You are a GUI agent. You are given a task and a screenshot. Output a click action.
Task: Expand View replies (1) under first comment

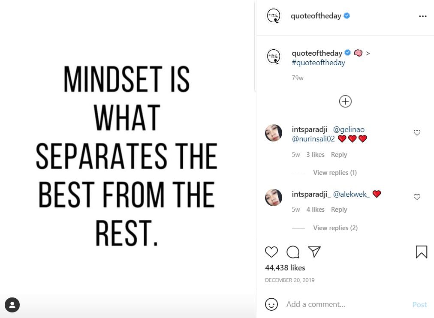pyautogui.click(x=335, y=172)
